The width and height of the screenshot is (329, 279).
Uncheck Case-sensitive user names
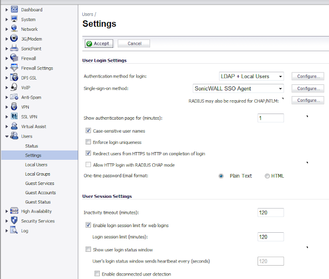88,131
